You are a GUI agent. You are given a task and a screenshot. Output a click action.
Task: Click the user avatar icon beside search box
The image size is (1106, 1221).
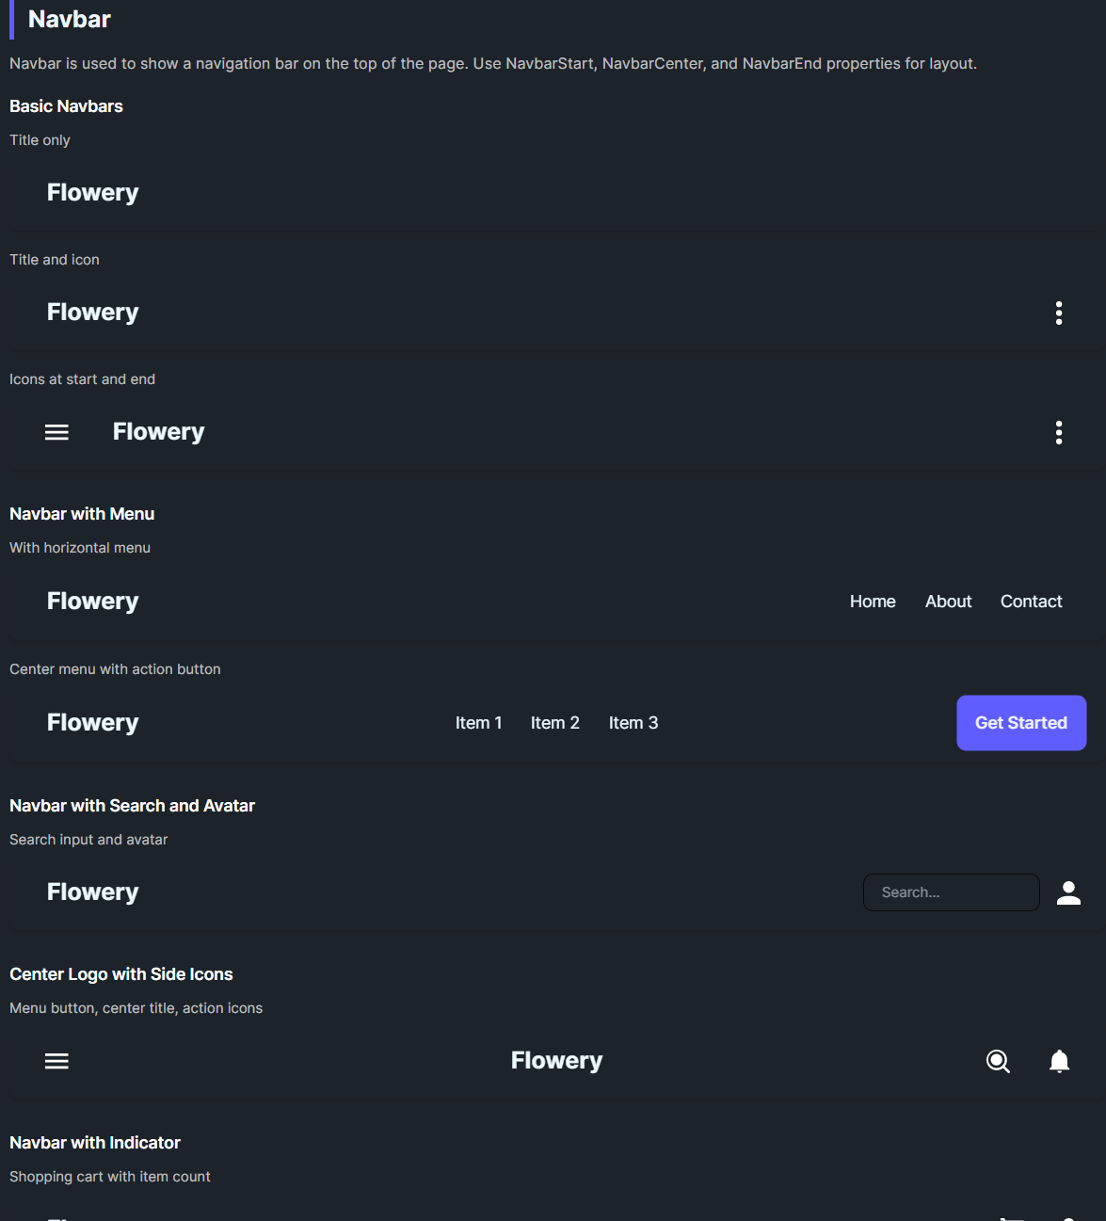1068,892
